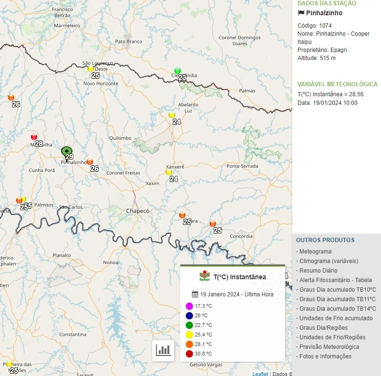Click the green station marker at Clevelândia
This screenshot has width=381, height=376.
[x=177, y=71]
